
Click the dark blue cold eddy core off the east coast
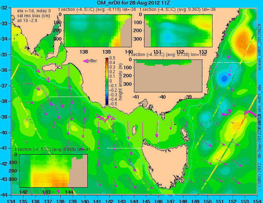(224, 78)
